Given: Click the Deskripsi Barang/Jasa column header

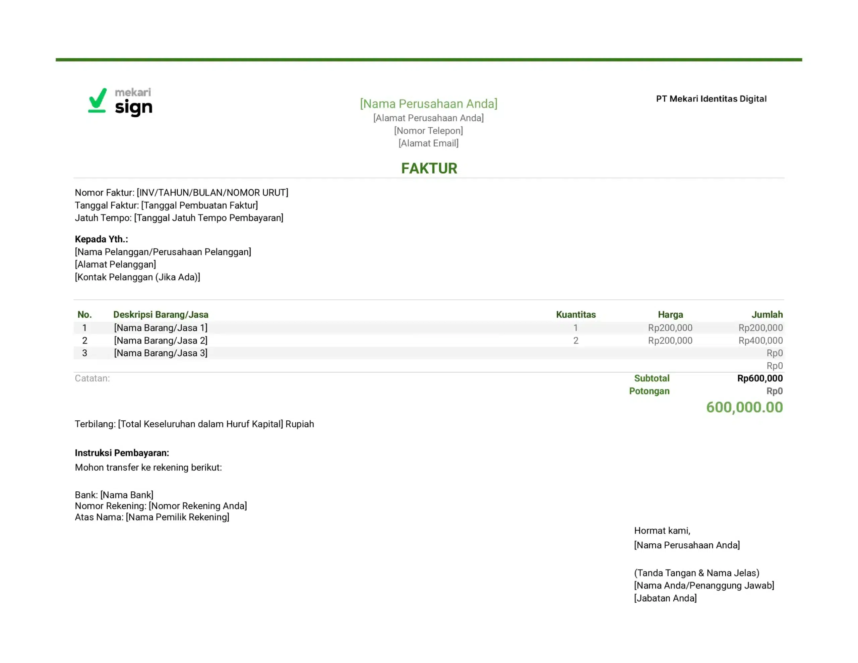Looking at the screenshot, I should [161, 314].
